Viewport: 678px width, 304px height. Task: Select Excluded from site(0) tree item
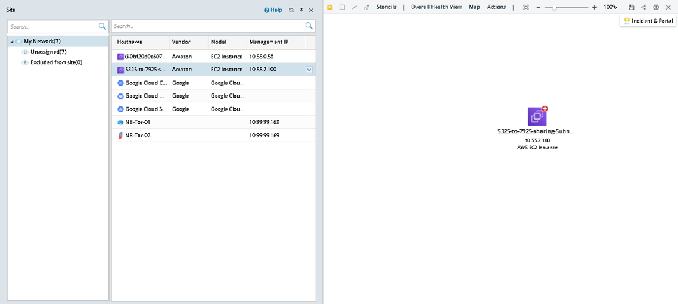(56, 62)
